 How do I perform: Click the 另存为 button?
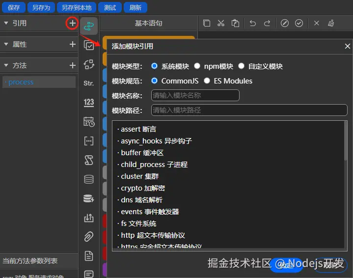point(41,7)
